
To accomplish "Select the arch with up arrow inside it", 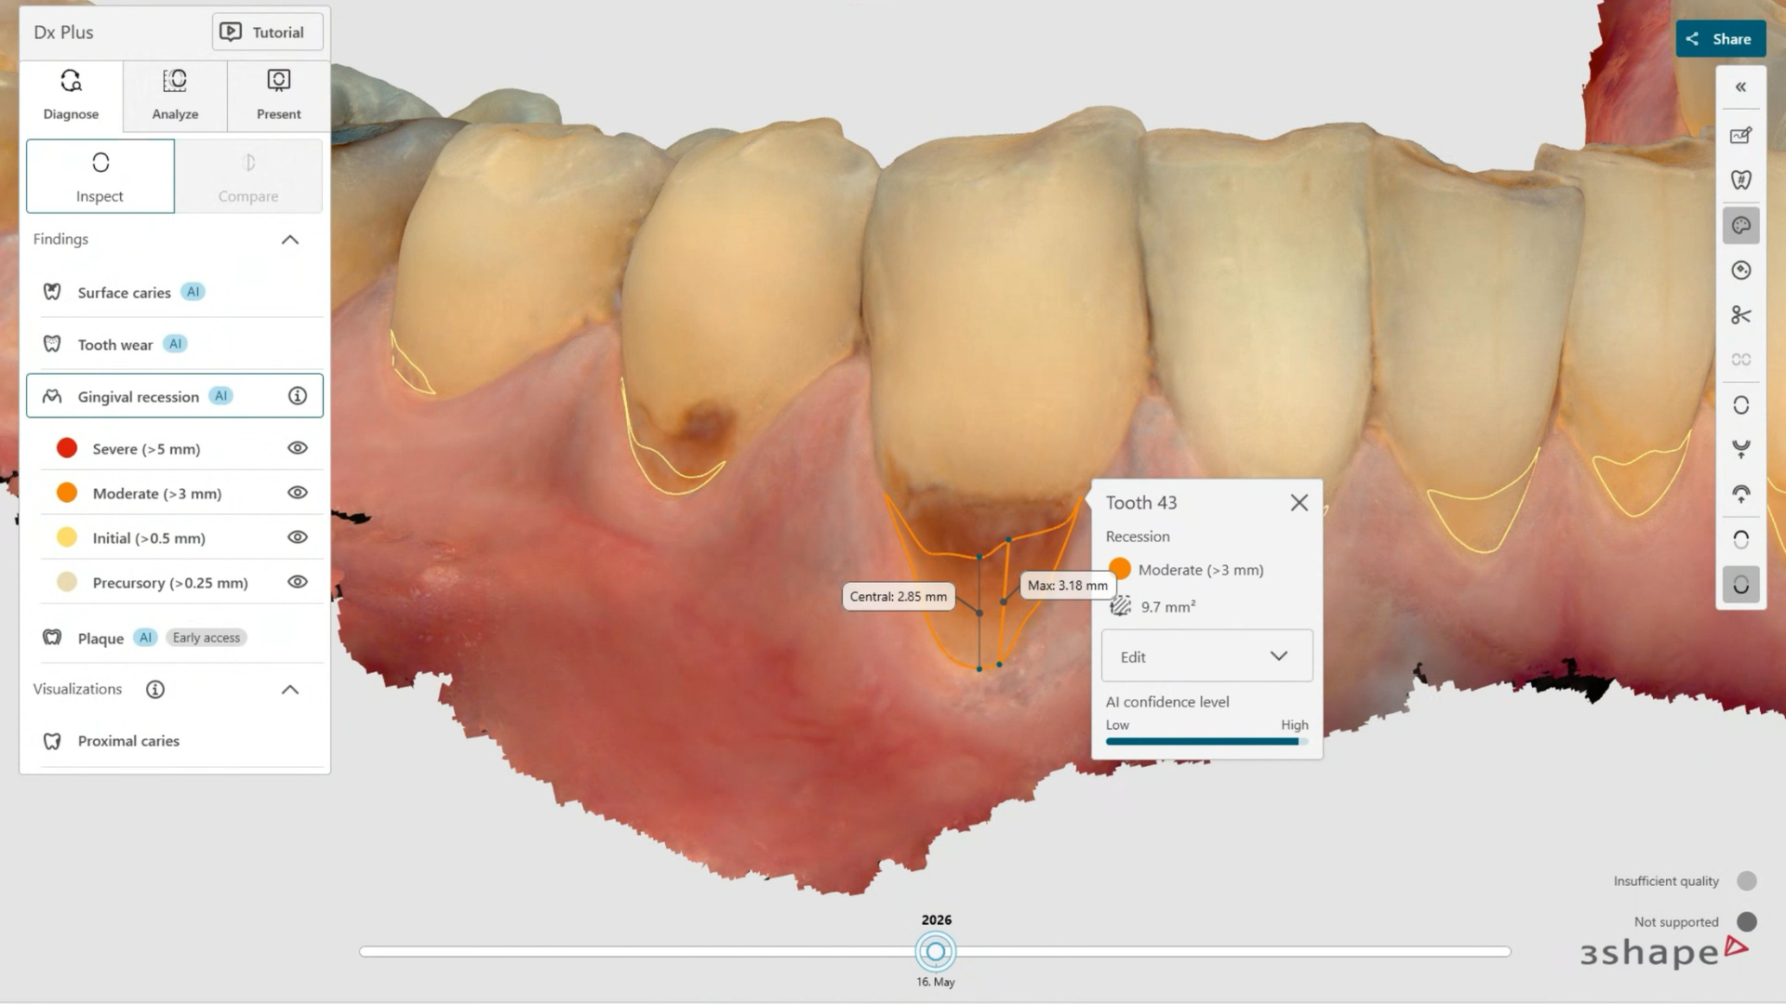I will coord(1740,495).
